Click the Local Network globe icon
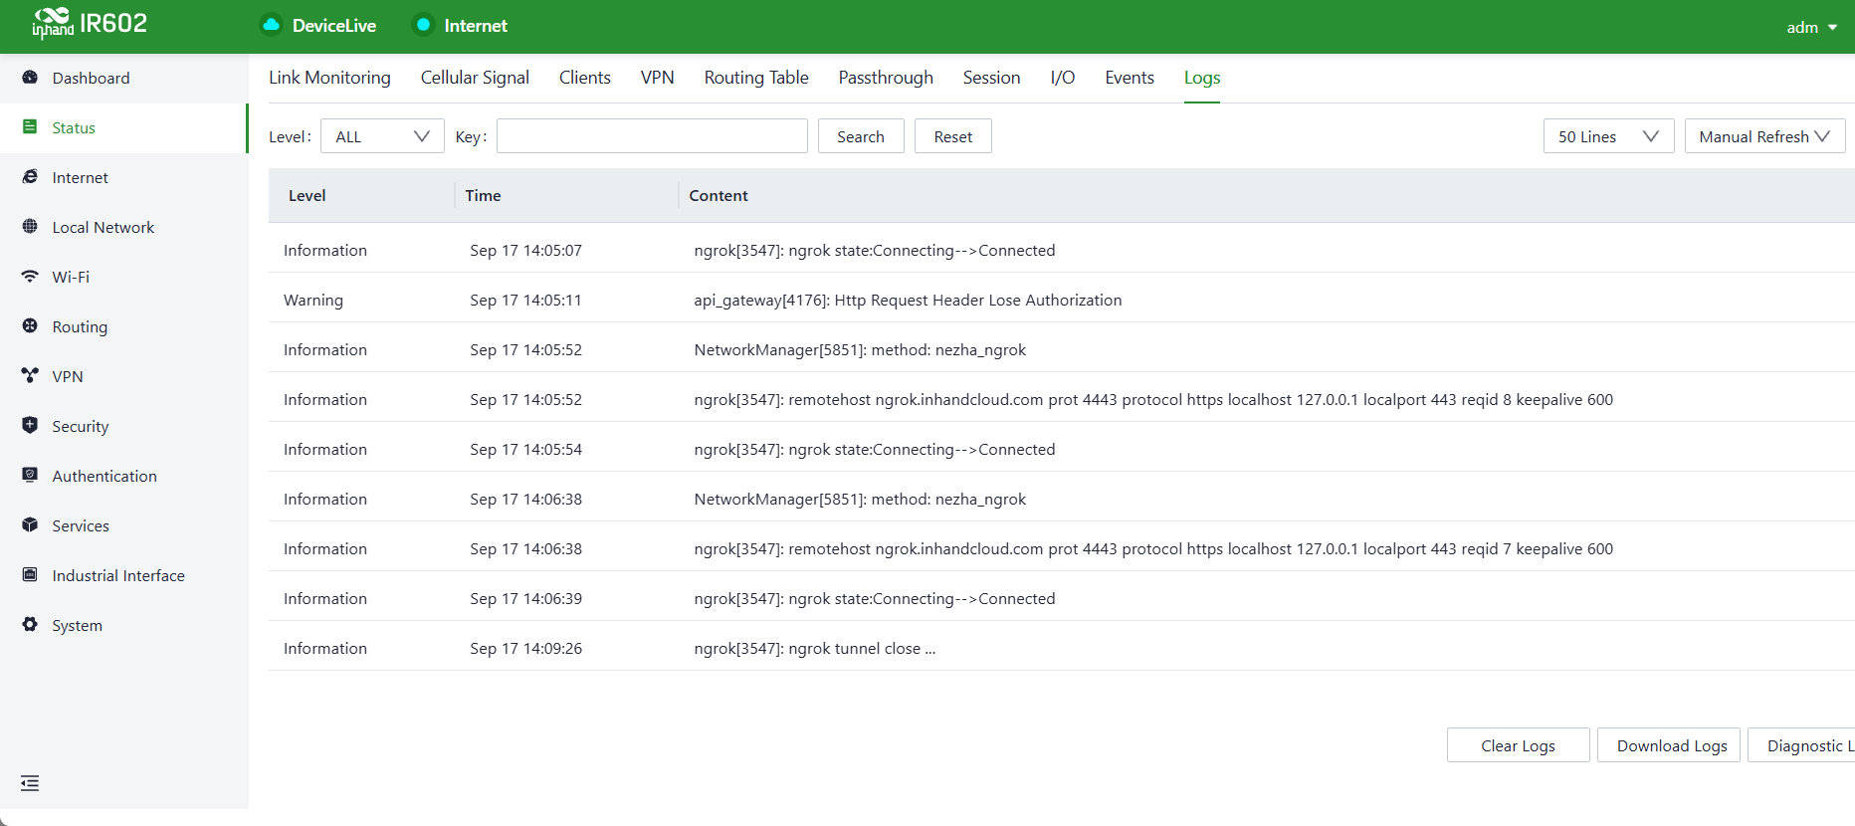 [30, 227]
